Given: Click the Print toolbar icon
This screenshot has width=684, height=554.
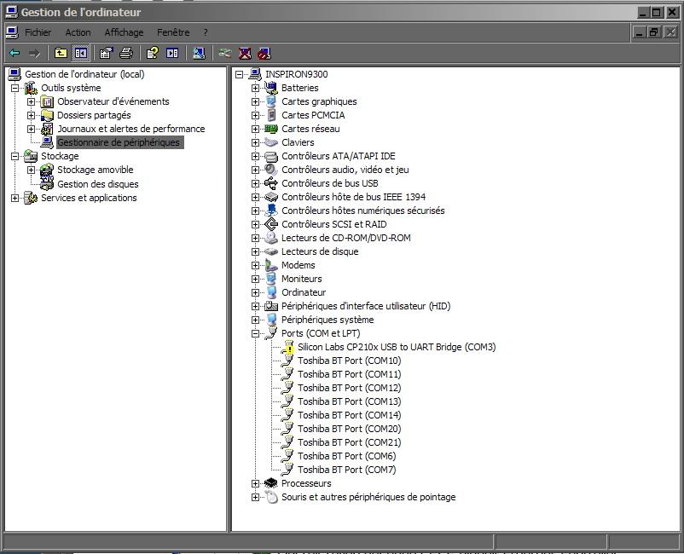Looking at the screenshot, I should point(126,53).
